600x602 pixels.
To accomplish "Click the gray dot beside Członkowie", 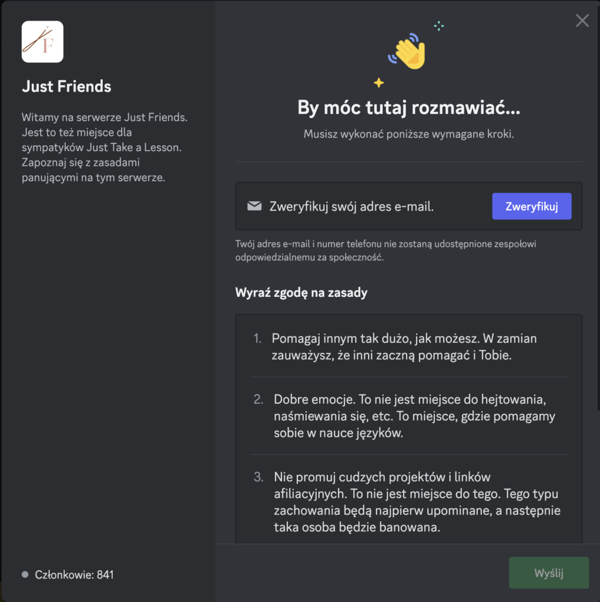I will 25,575.
